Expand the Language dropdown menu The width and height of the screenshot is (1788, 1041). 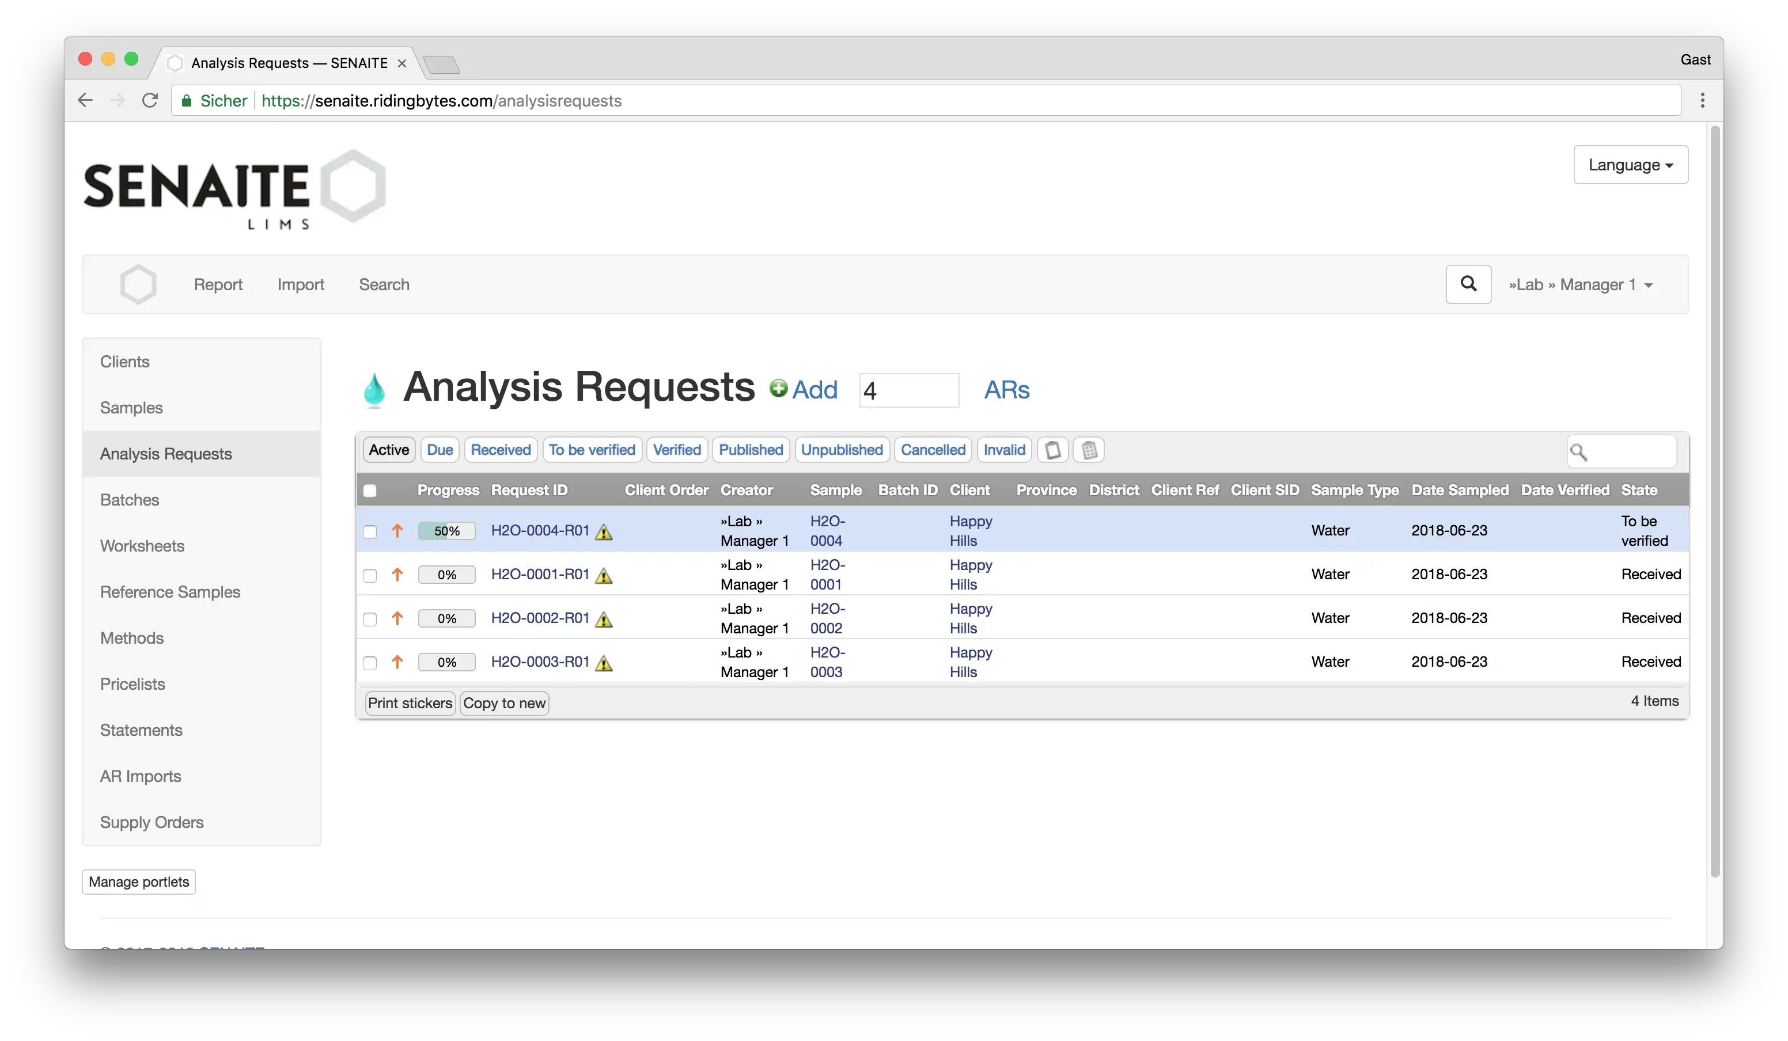coord(1629,165)
